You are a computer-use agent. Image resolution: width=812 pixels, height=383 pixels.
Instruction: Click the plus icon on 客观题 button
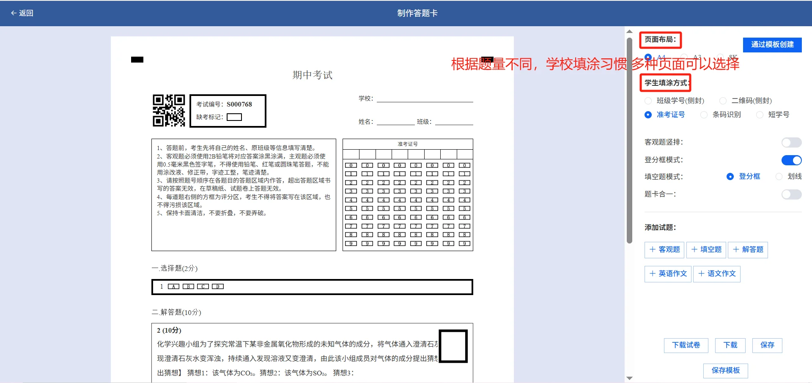tap(653, 250)
